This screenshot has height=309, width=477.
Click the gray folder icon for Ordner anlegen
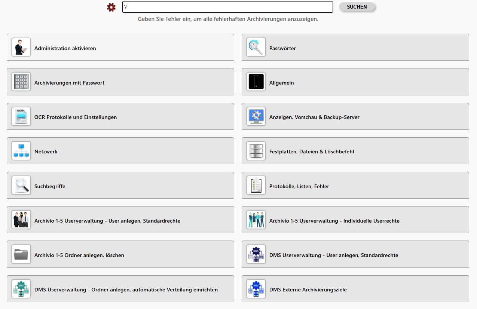[x=21, y=254]
